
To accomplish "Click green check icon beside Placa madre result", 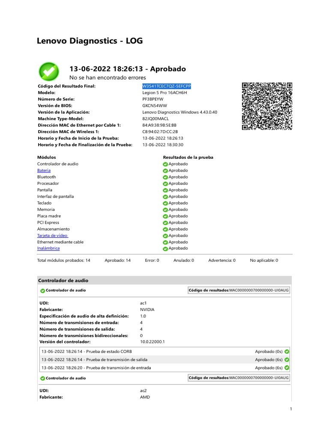I will 165,216.
